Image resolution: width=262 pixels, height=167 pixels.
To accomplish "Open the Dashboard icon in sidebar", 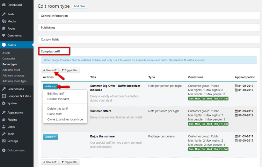I will tap(3, 5).
